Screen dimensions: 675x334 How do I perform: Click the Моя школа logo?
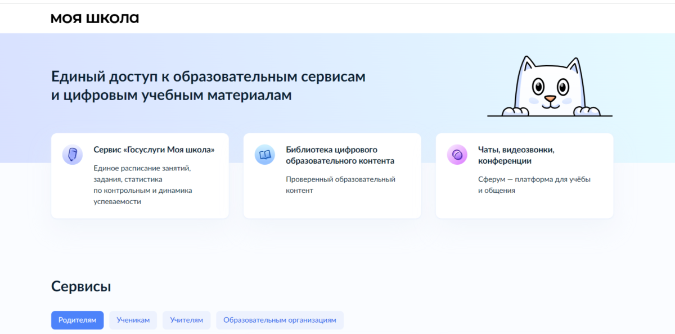tap(93, 17)
